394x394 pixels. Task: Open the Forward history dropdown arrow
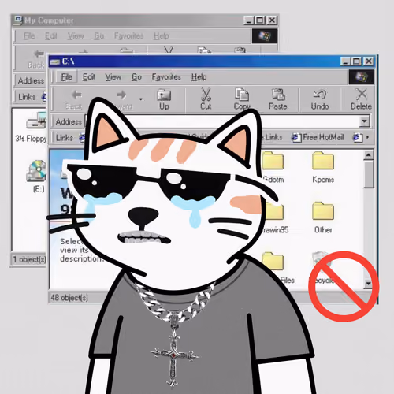click(x=141, y=99)
